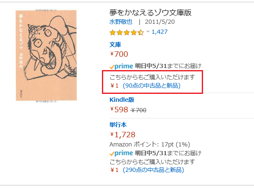
Task: Click the ¥1,728 hardcover price
Action: pos(123,135)
